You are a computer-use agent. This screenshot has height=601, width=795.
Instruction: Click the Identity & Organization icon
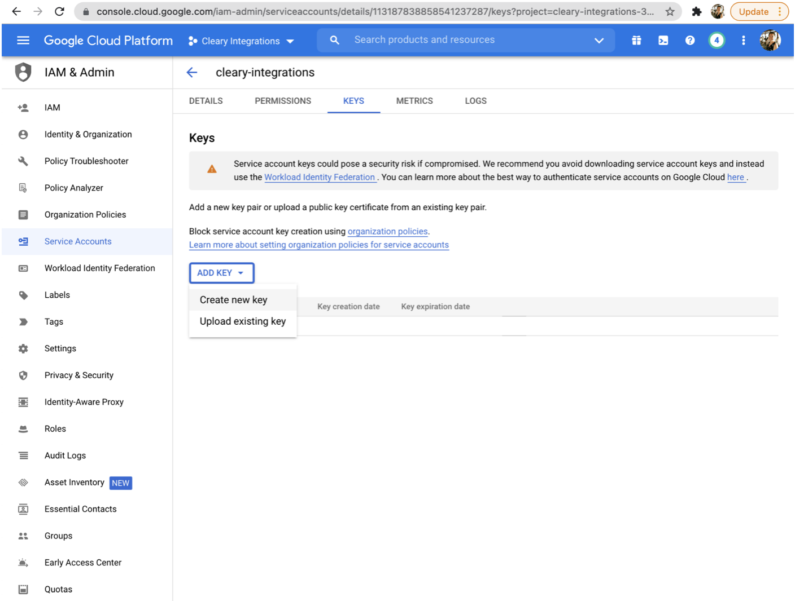pyautogui.click(x=23, y=134)
